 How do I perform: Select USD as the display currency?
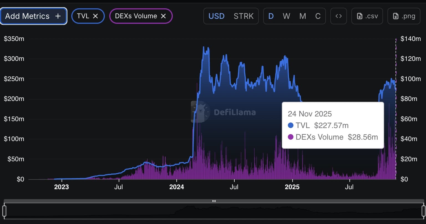(217, 16)
